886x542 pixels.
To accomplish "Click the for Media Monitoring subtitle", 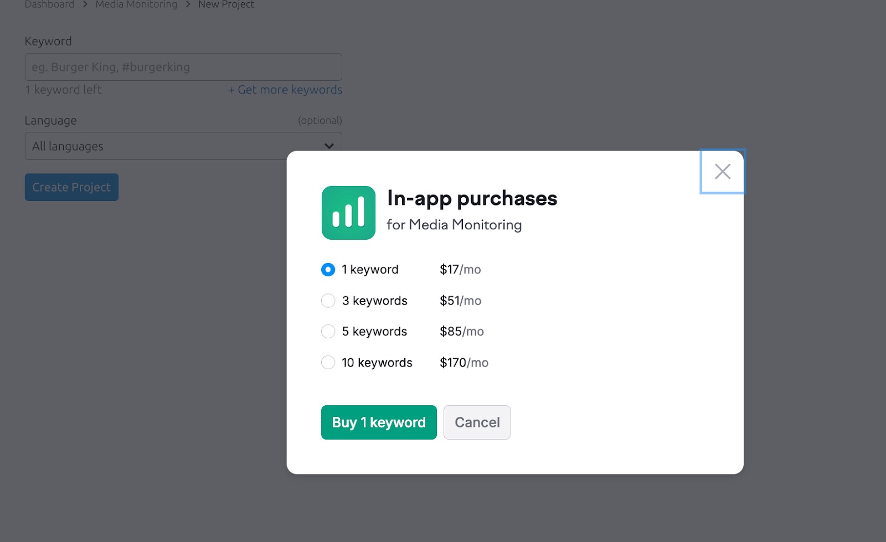I will coord(454,225).
